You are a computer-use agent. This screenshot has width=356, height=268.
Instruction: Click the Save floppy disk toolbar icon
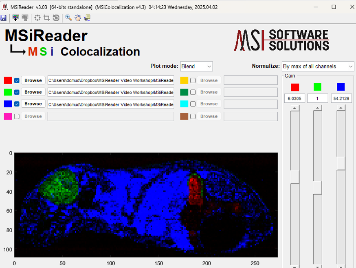coord(3,18)
